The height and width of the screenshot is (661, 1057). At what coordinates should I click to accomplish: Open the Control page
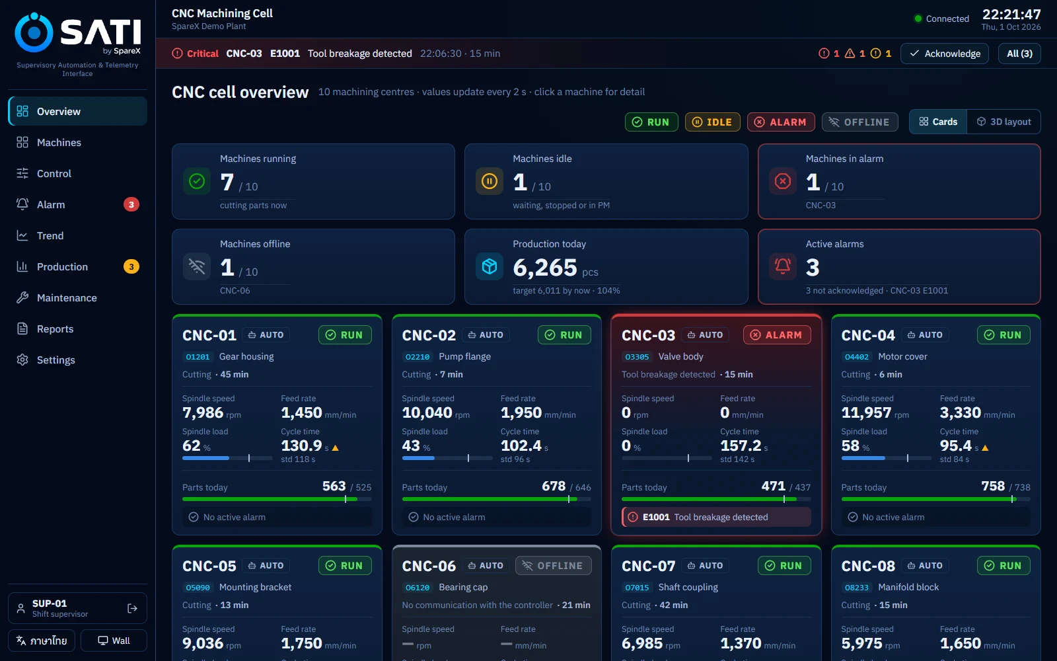(77, 173)
